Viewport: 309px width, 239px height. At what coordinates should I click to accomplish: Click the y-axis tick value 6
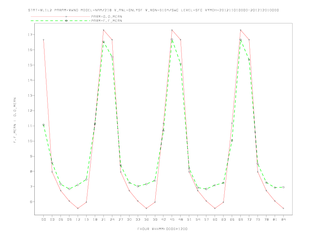click(x=31, y=202)
